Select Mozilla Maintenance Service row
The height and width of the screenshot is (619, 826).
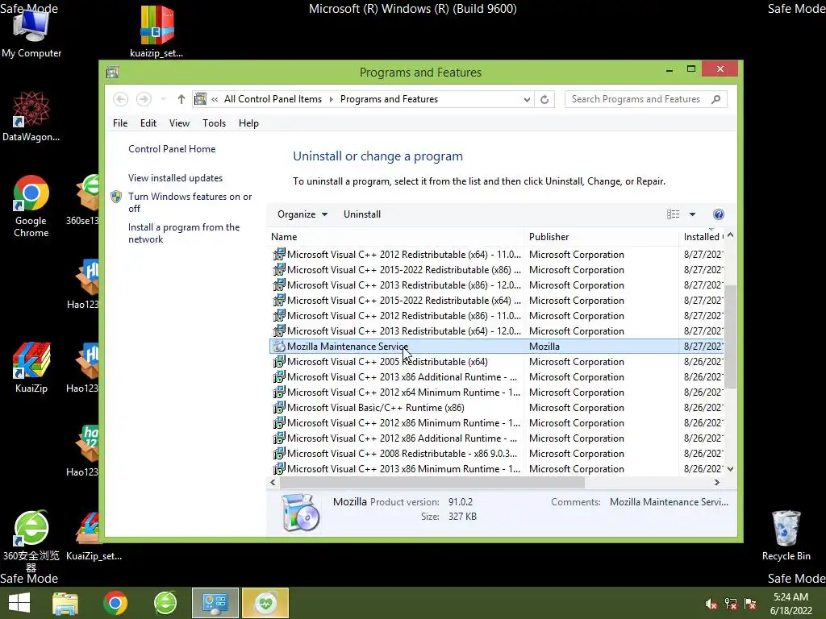tap(497, 347)
